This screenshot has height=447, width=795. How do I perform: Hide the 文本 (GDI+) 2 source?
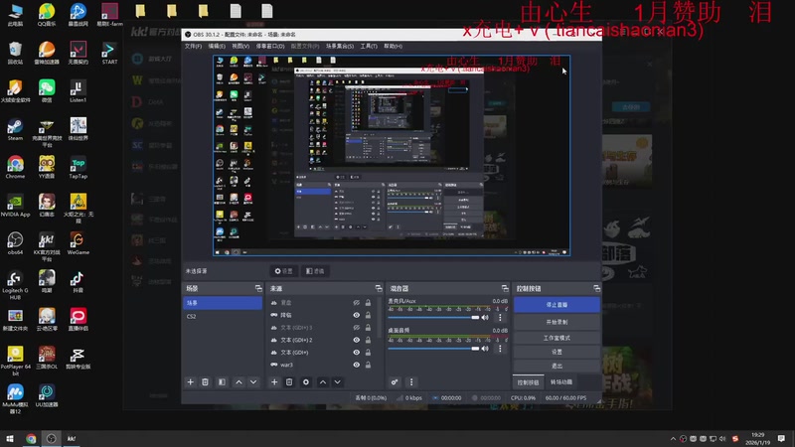tap(357, 340)
